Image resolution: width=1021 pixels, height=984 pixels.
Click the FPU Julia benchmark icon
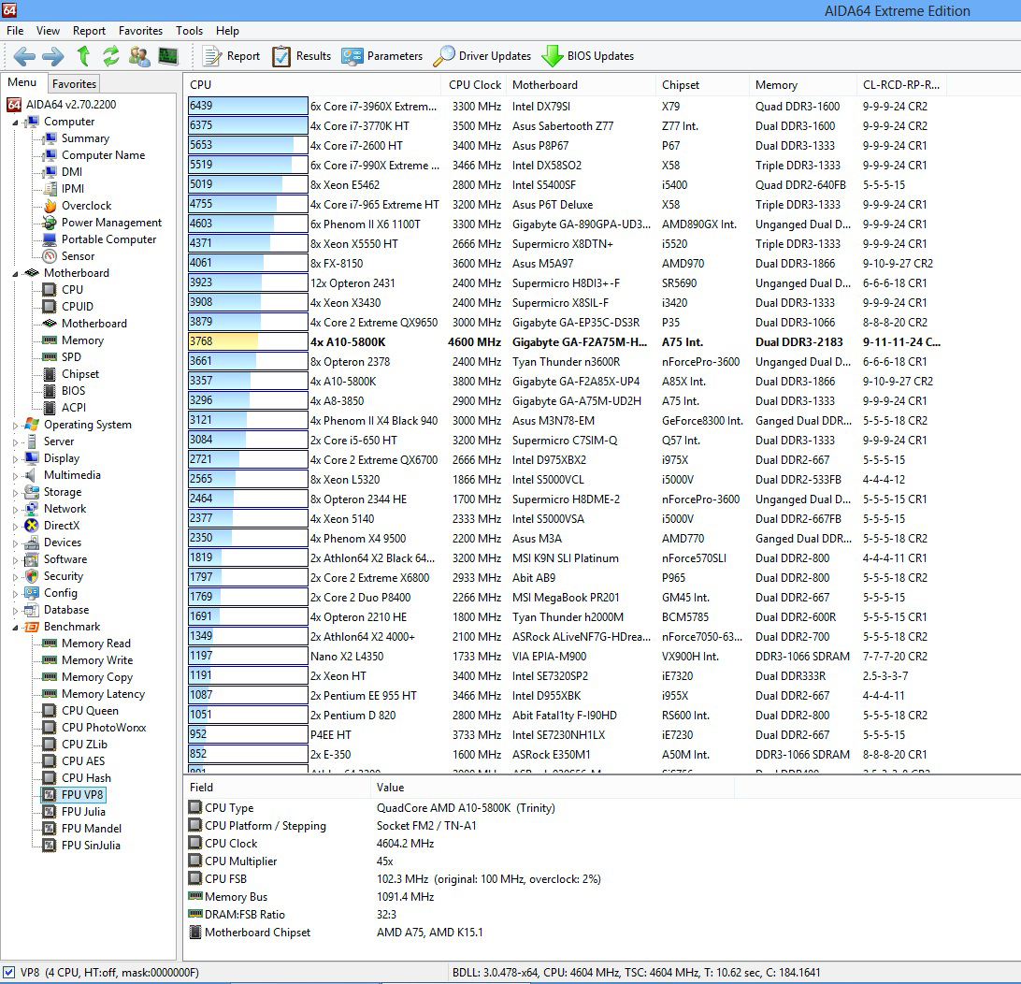pyautogui.click(x=50, y=811)
